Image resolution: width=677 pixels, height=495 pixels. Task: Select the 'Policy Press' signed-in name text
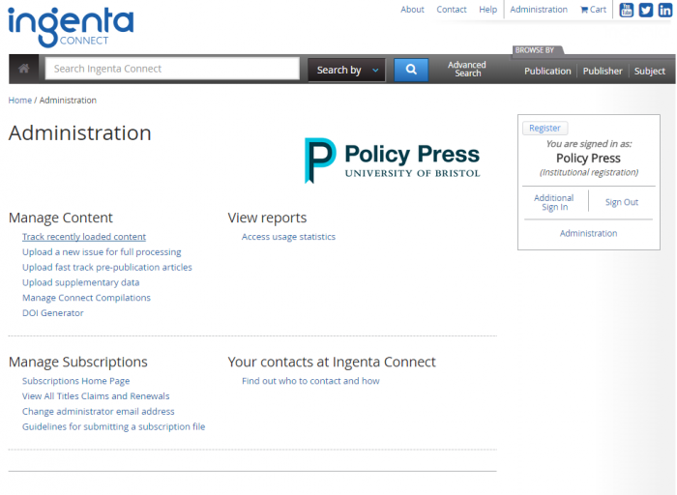coord(588,159)
